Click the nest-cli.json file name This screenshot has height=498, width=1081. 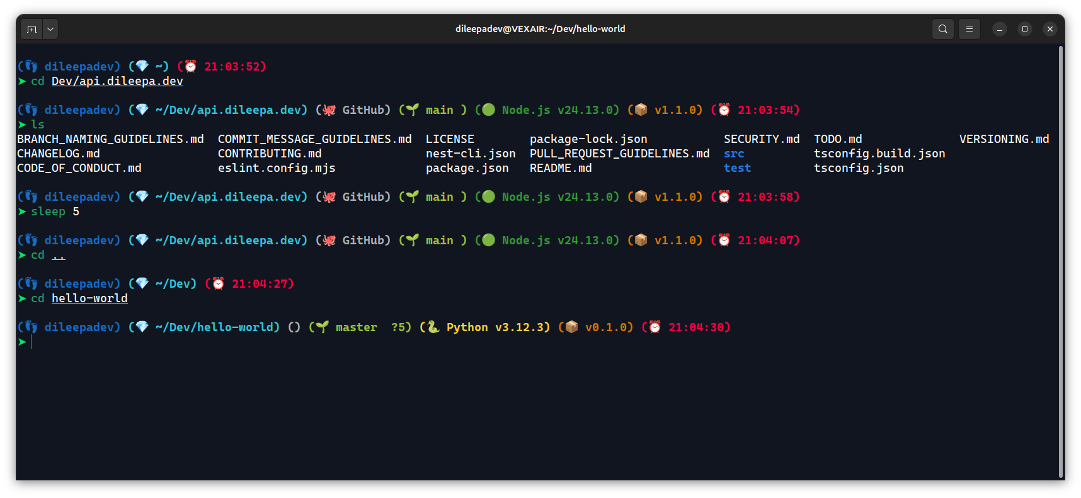pyautogui.click(x=471, y=154)
